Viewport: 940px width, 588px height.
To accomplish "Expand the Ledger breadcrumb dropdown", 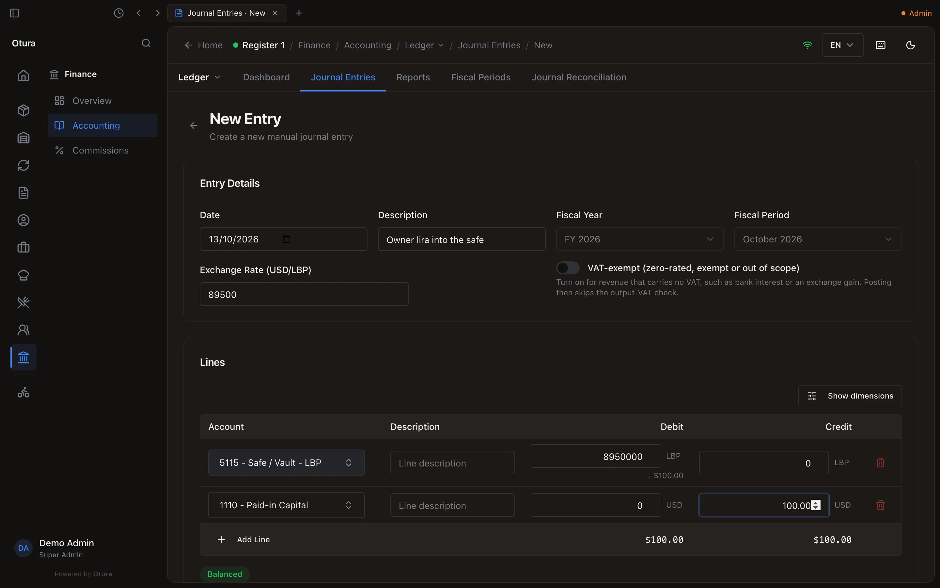I will tap(424, 45).
